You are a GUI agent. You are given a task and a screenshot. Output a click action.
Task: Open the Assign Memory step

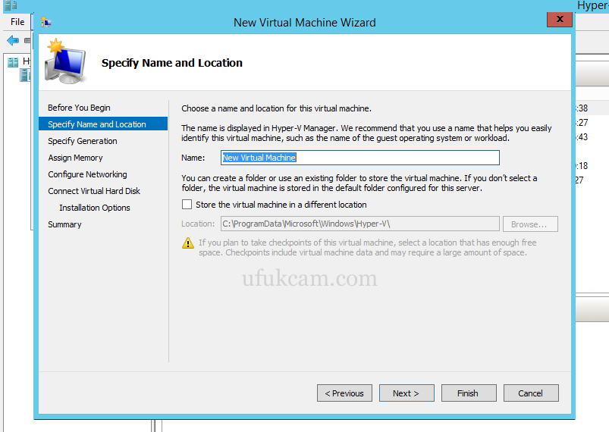[x=75, y=158]
